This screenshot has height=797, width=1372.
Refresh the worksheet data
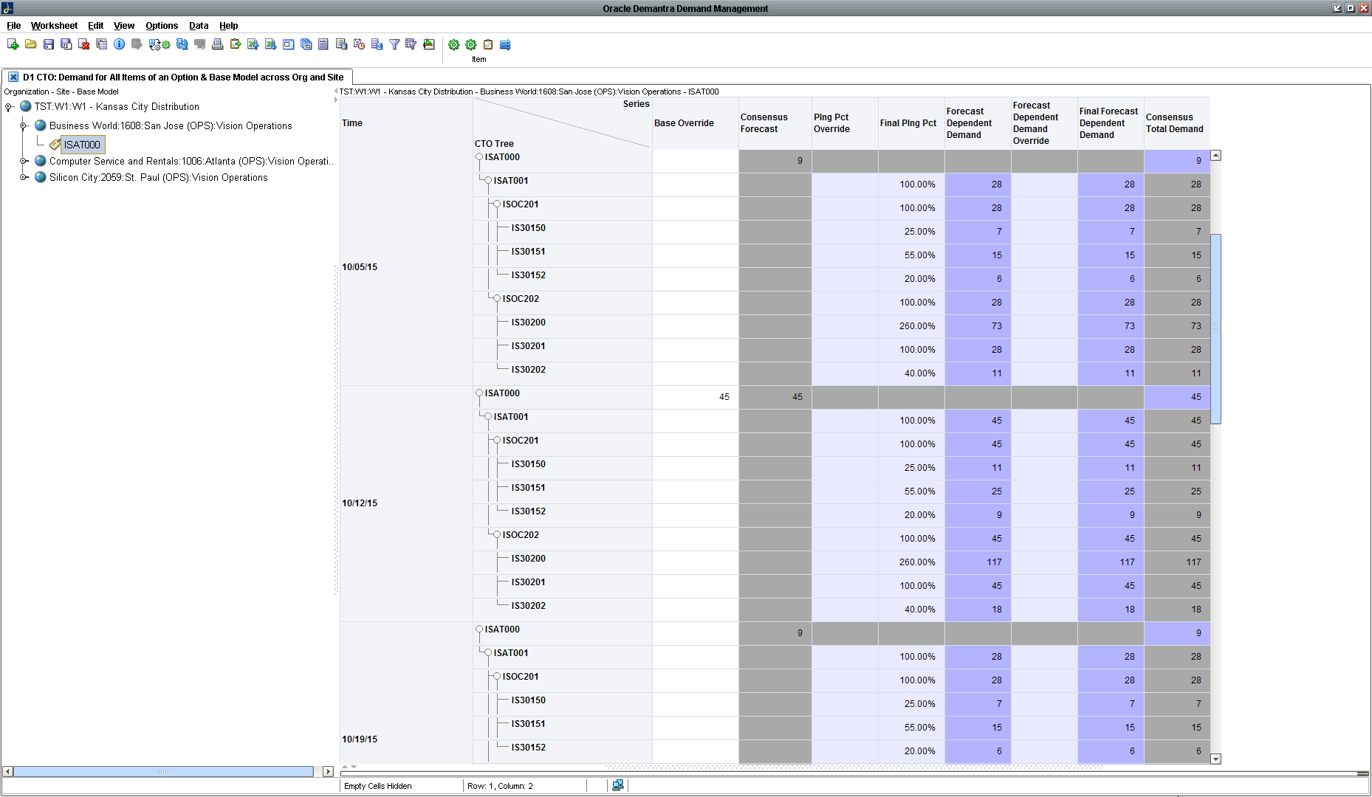coord(182,44)
